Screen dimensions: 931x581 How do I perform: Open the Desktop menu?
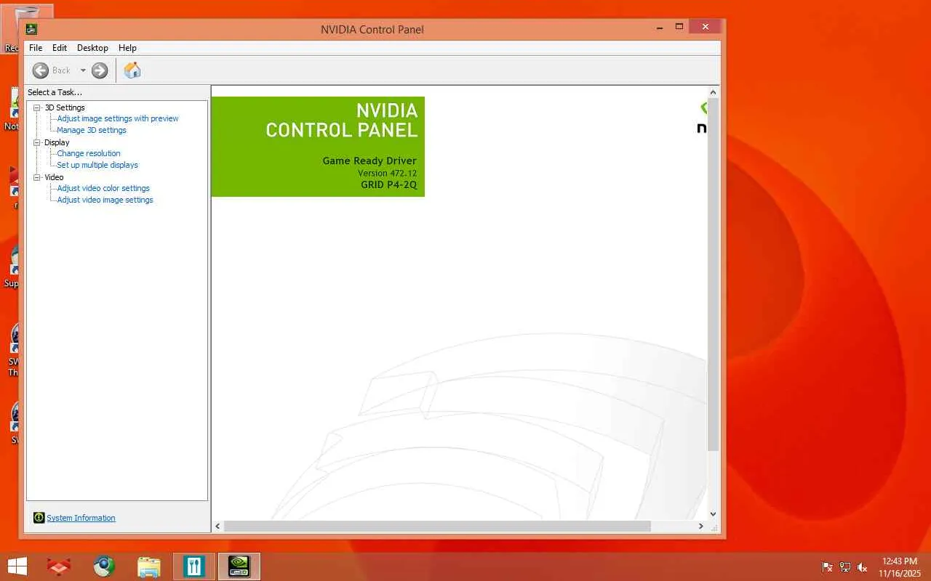point(92,48)
